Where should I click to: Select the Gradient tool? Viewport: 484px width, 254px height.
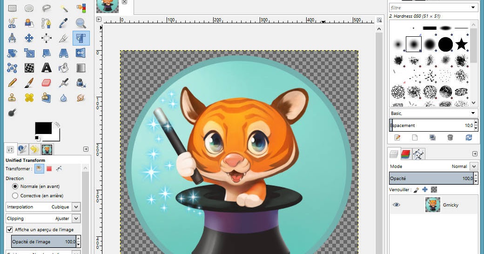(81, 68)
